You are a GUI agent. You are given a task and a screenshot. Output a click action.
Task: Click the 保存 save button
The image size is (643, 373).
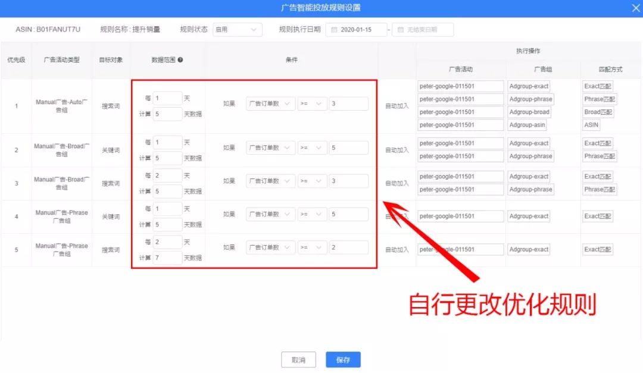pos(344,359)
